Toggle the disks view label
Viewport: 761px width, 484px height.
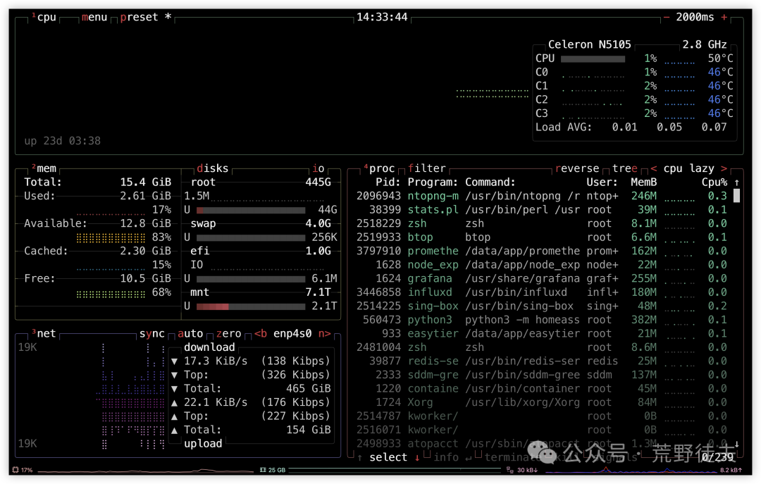pos(213,168)
